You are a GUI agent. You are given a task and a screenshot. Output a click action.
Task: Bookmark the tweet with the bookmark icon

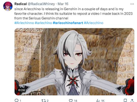pyautogui.click(x=125, y=100)
